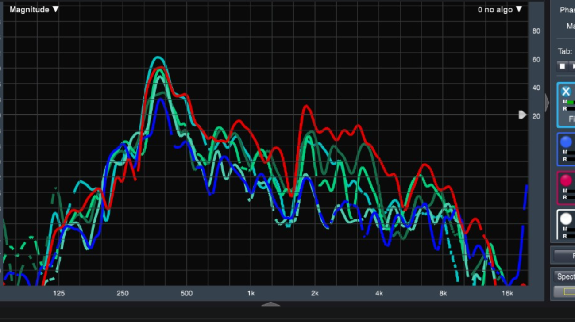This screenshot has width=575, height=322.
Task: Click the Tab label in the side panel
Action: (x=565, y=51)
